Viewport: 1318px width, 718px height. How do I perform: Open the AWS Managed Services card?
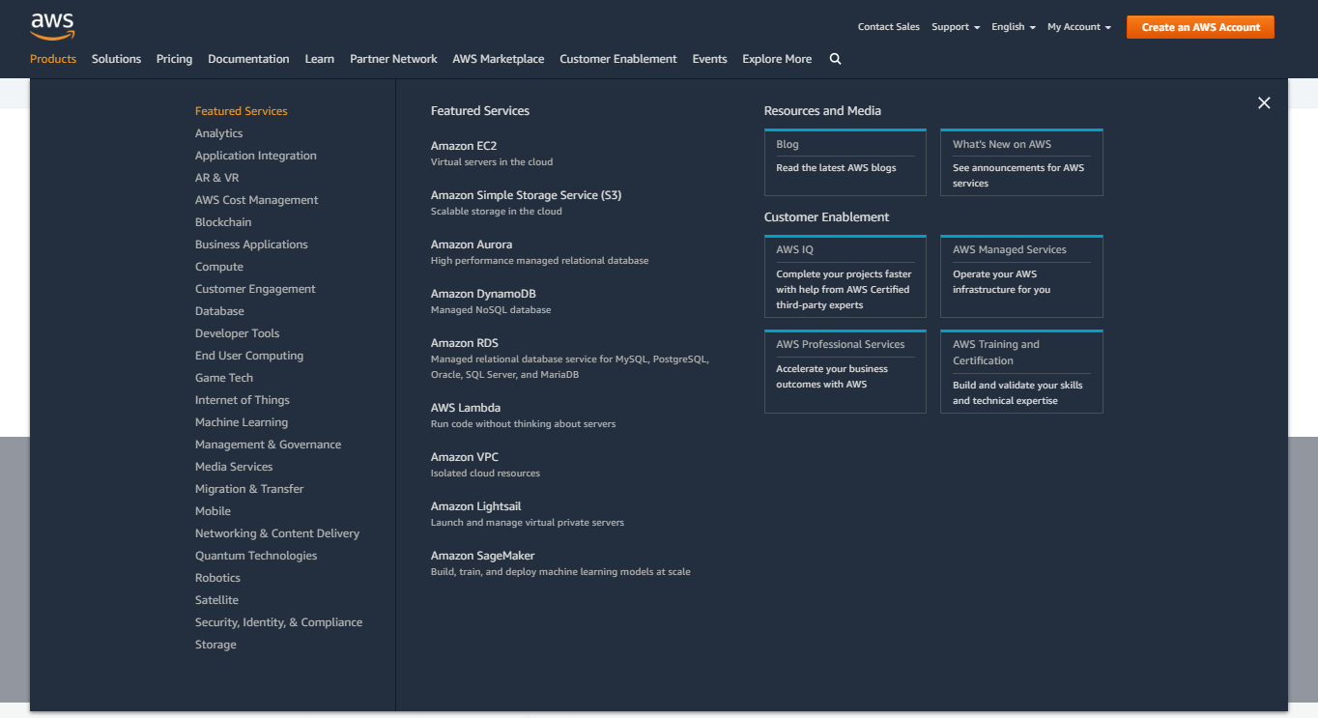(x=1021, y=276)
